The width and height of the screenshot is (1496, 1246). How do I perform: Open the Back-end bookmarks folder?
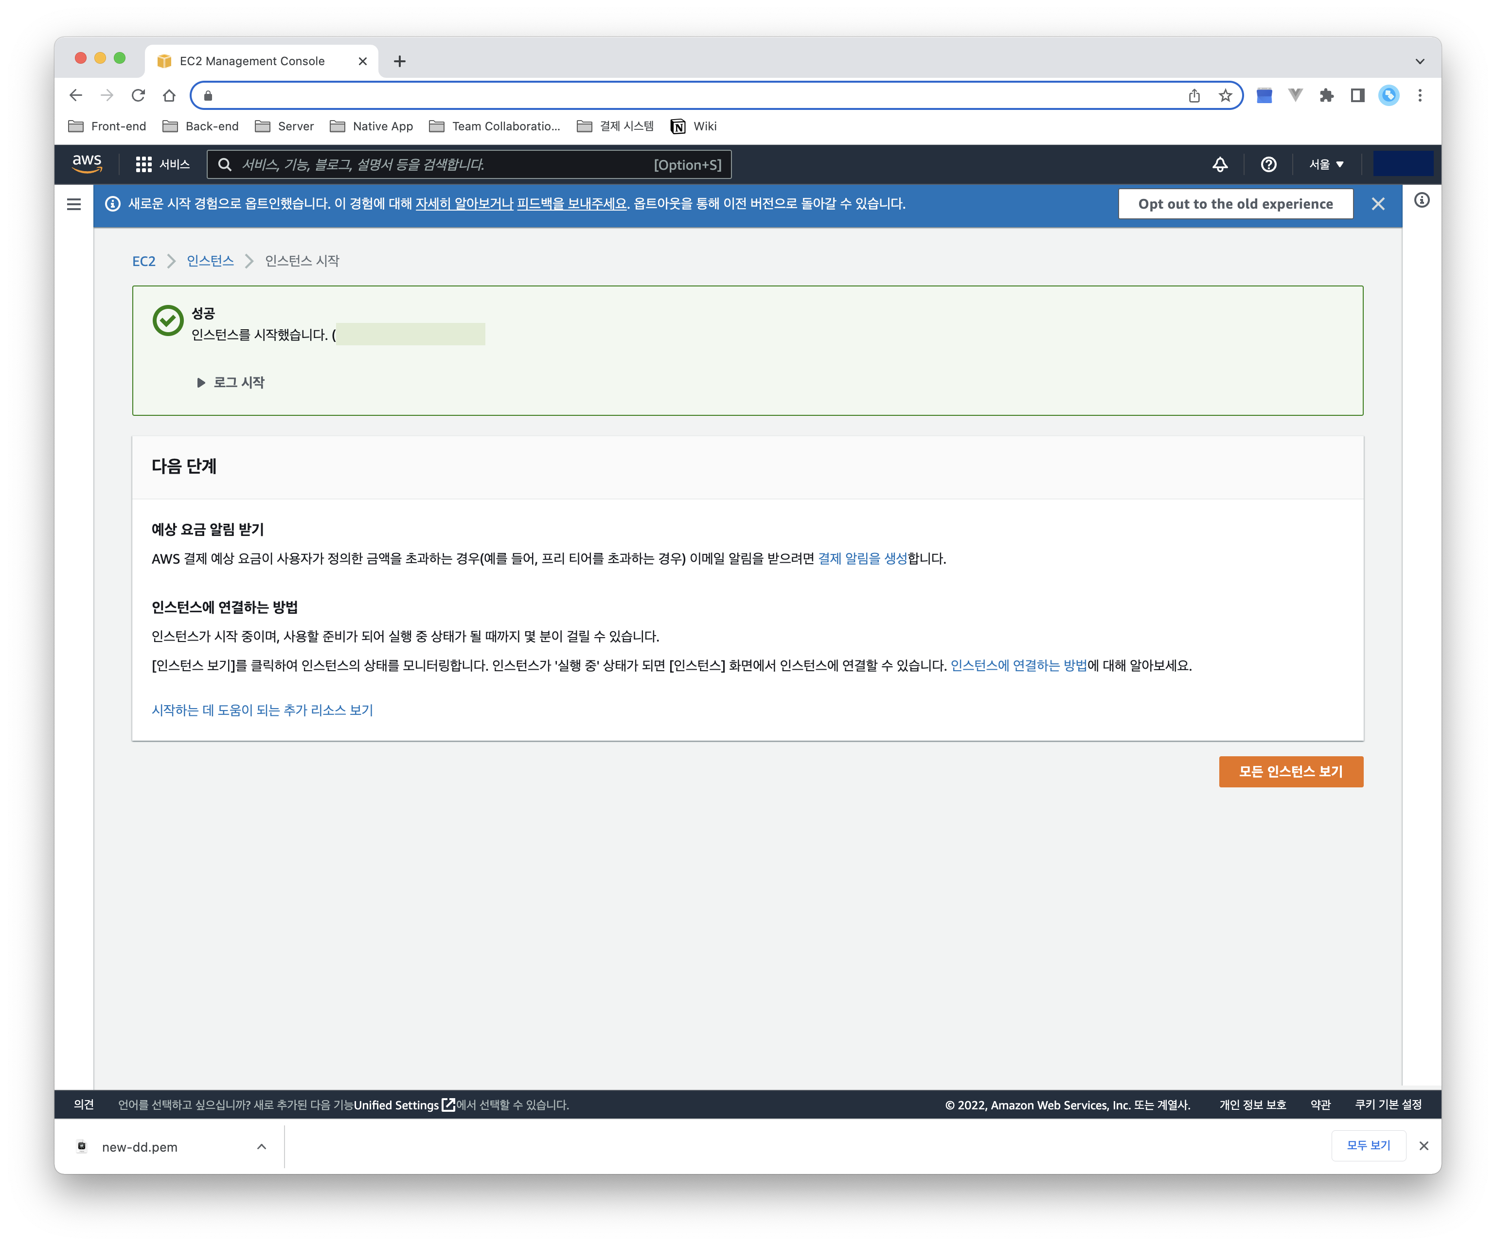tap(201, 126)
